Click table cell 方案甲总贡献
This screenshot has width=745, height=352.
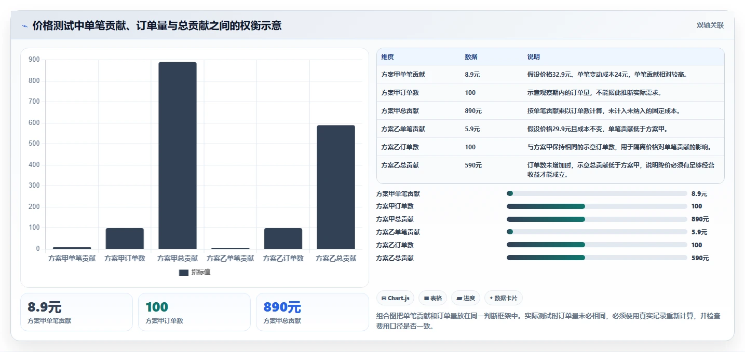tap(400, 111)
